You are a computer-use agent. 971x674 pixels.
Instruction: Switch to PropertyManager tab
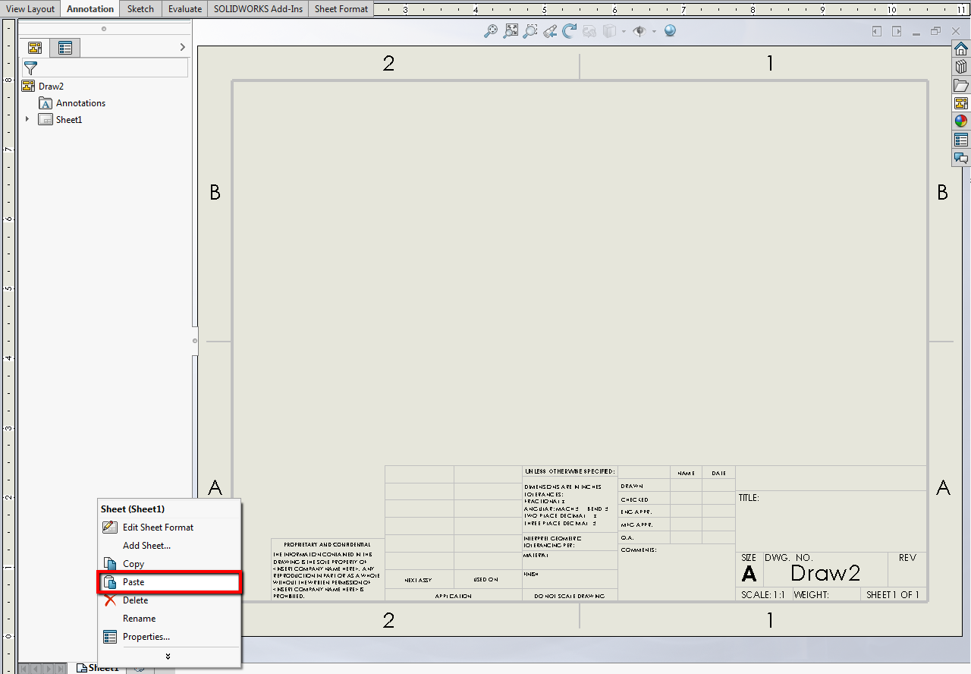65,48
